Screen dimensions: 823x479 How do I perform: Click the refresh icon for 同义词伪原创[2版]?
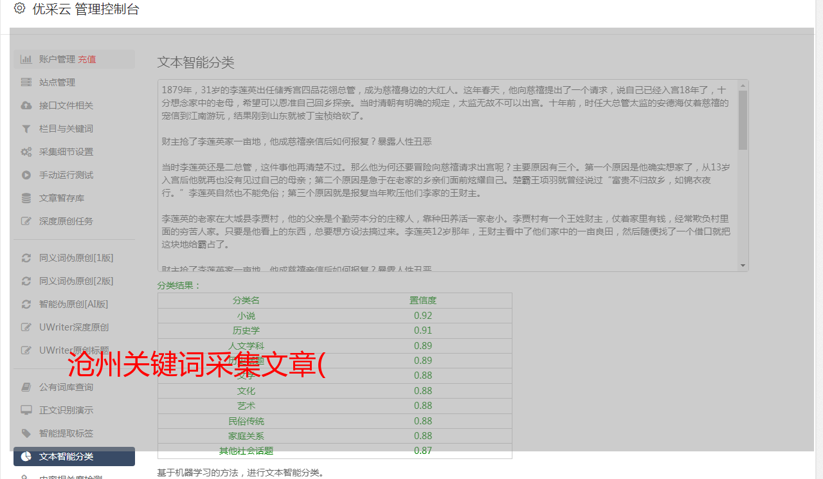point(26,281)
